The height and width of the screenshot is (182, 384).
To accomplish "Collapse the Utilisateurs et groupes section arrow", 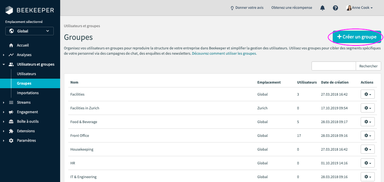I will [x=4, y=65].
